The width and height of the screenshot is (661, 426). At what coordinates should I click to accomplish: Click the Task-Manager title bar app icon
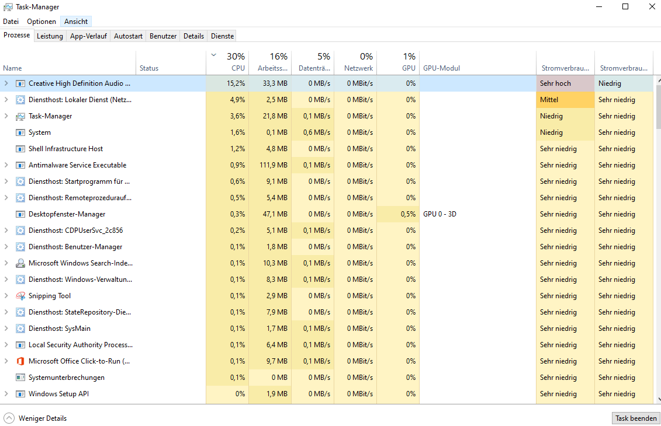[x=8, y=7]
